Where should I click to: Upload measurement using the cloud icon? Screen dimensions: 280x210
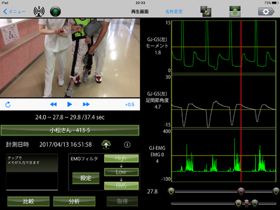point(106,145)
